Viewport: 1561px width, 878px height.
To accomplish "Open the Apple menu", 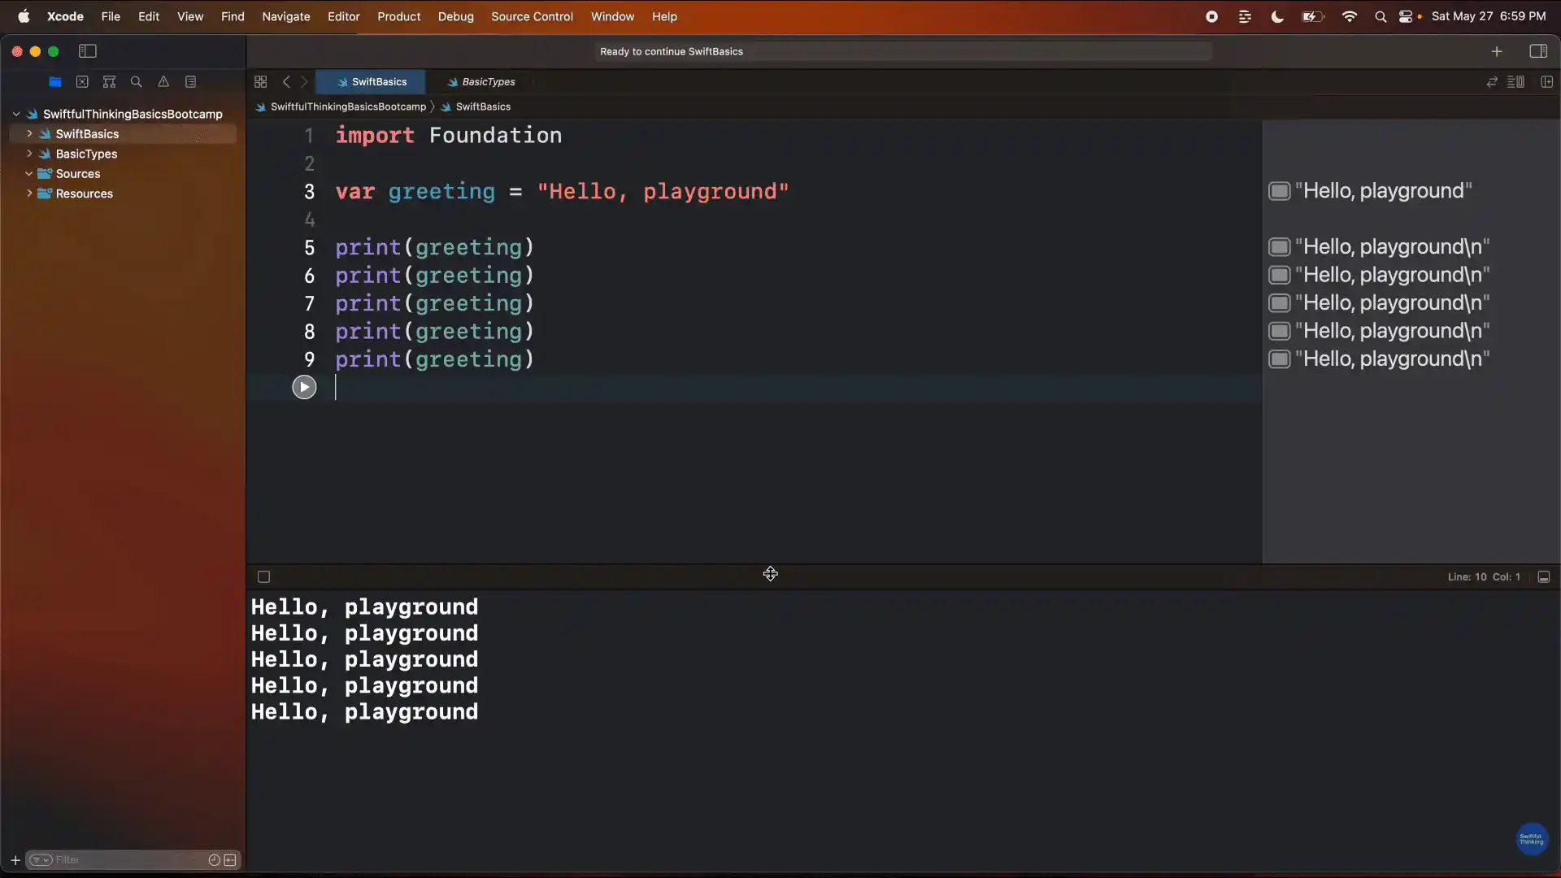I will click(x=24, y=16).
